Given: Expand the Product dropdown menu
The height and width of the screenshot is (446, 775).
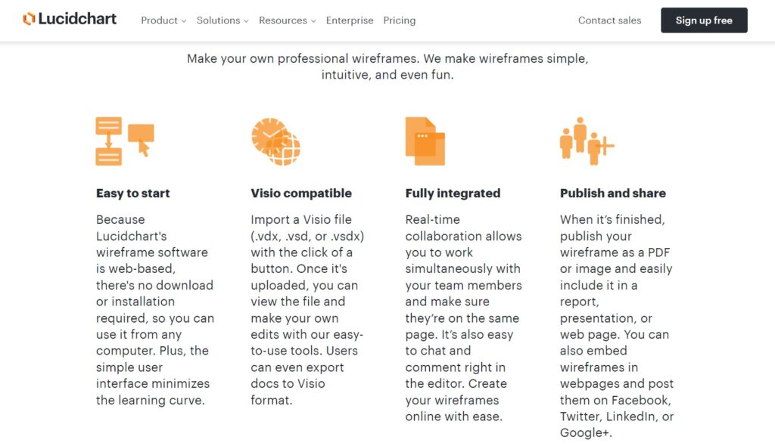Looking at the screenshot, I should (163, 20).
